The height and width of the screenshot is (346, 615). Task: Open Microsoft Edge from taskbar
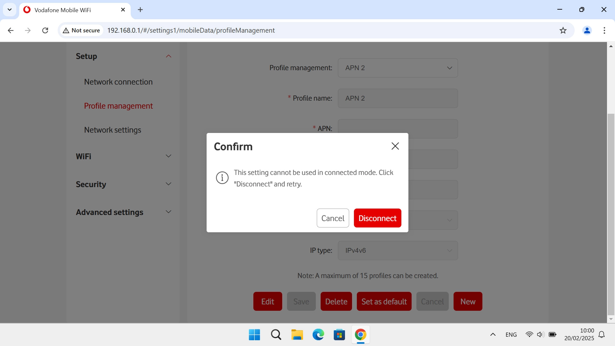pos(318,335)
